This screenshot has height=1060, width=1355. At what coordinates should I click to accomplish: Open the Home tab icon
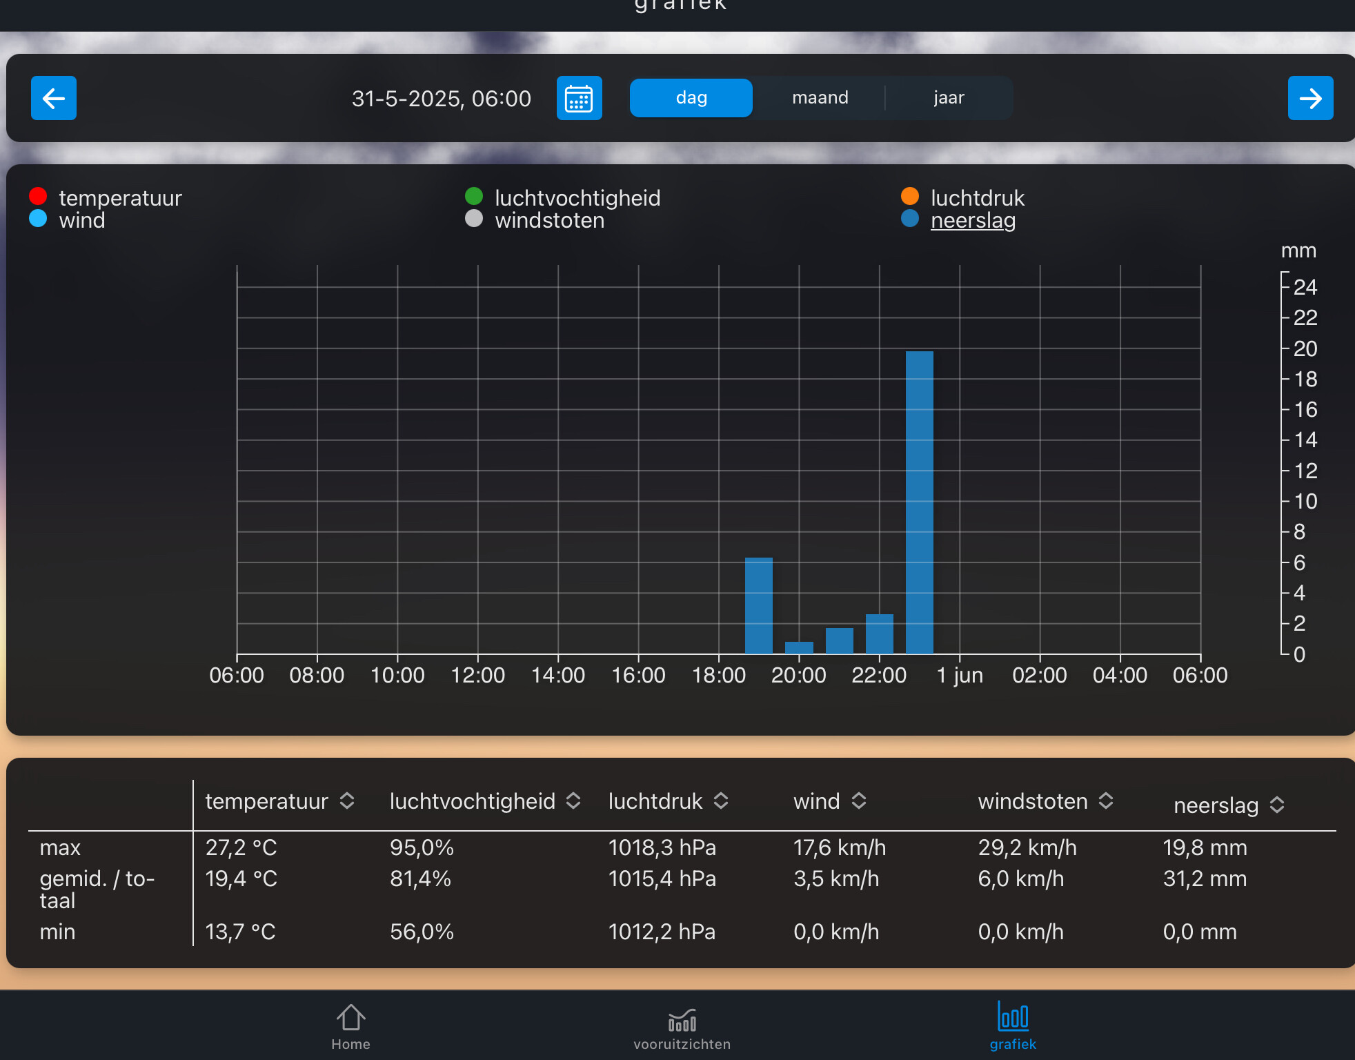point(350,1018)
